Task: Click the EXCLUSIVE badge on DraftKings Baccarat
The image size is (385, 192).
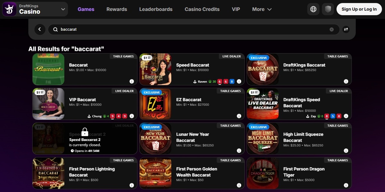Action: click(x=259, y=58)
